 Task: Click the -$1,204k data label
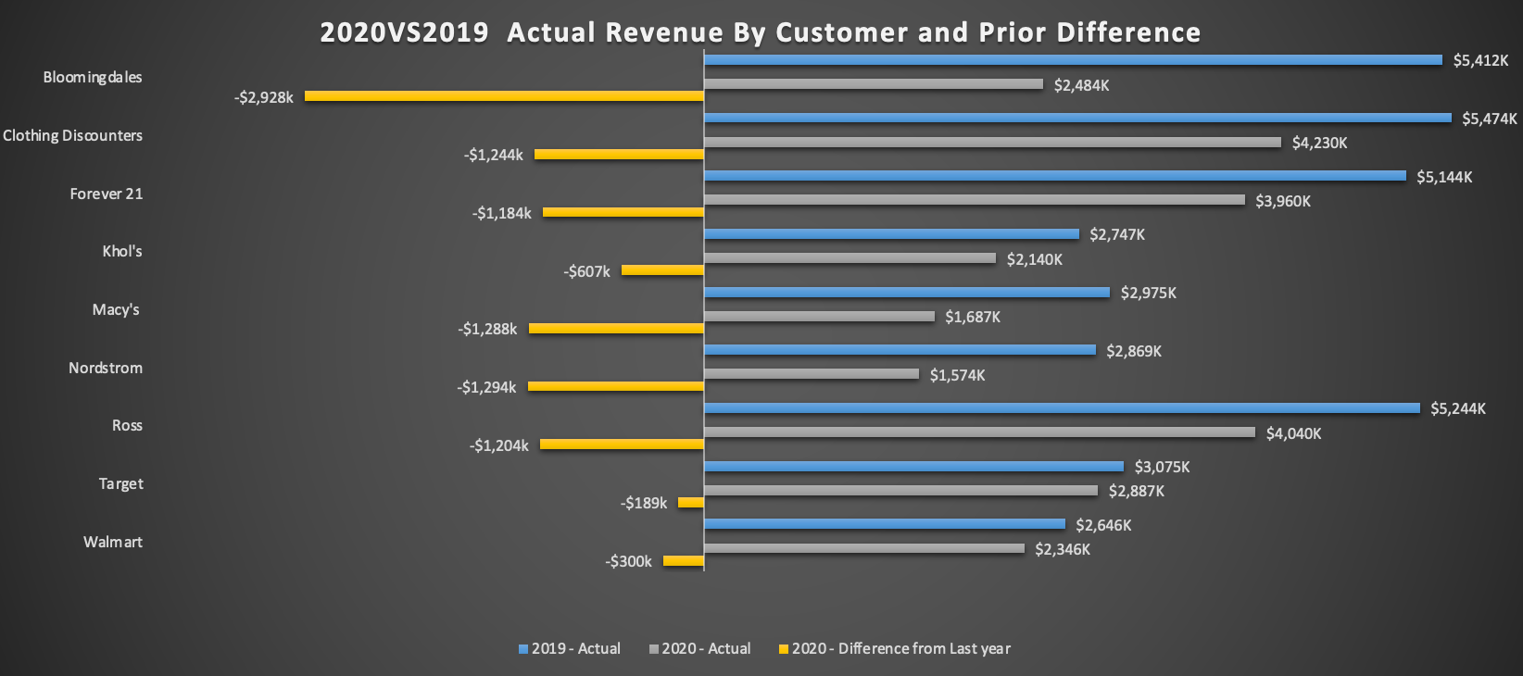pyautogui.click(x=499, y=445)
